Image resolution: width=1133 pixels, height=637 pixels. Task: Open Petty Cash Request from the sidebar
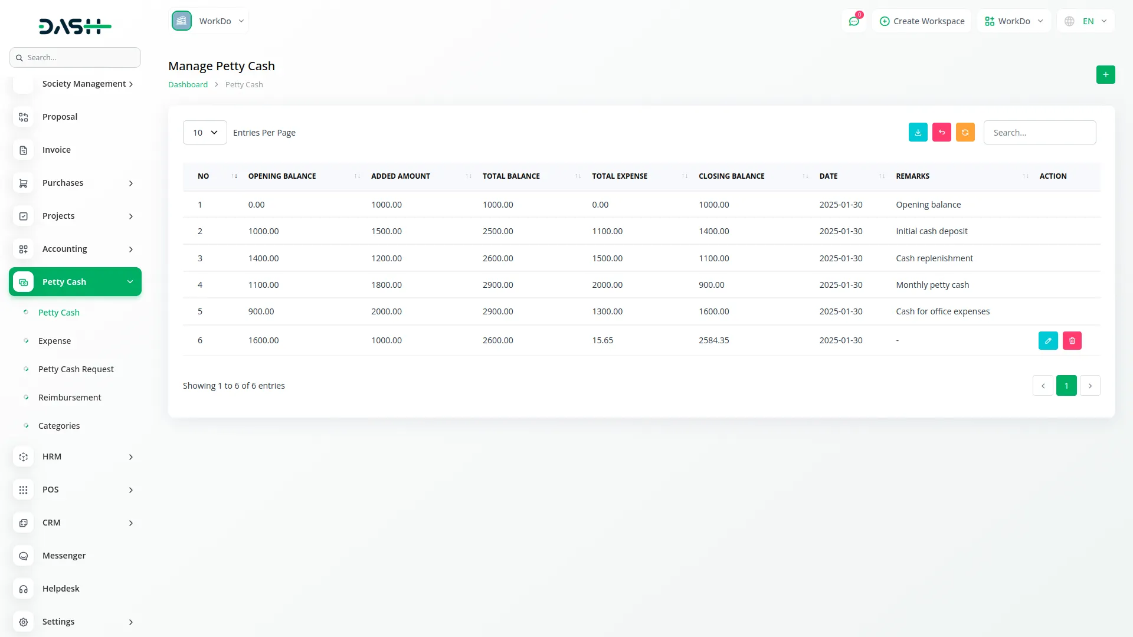pos(76,369)
